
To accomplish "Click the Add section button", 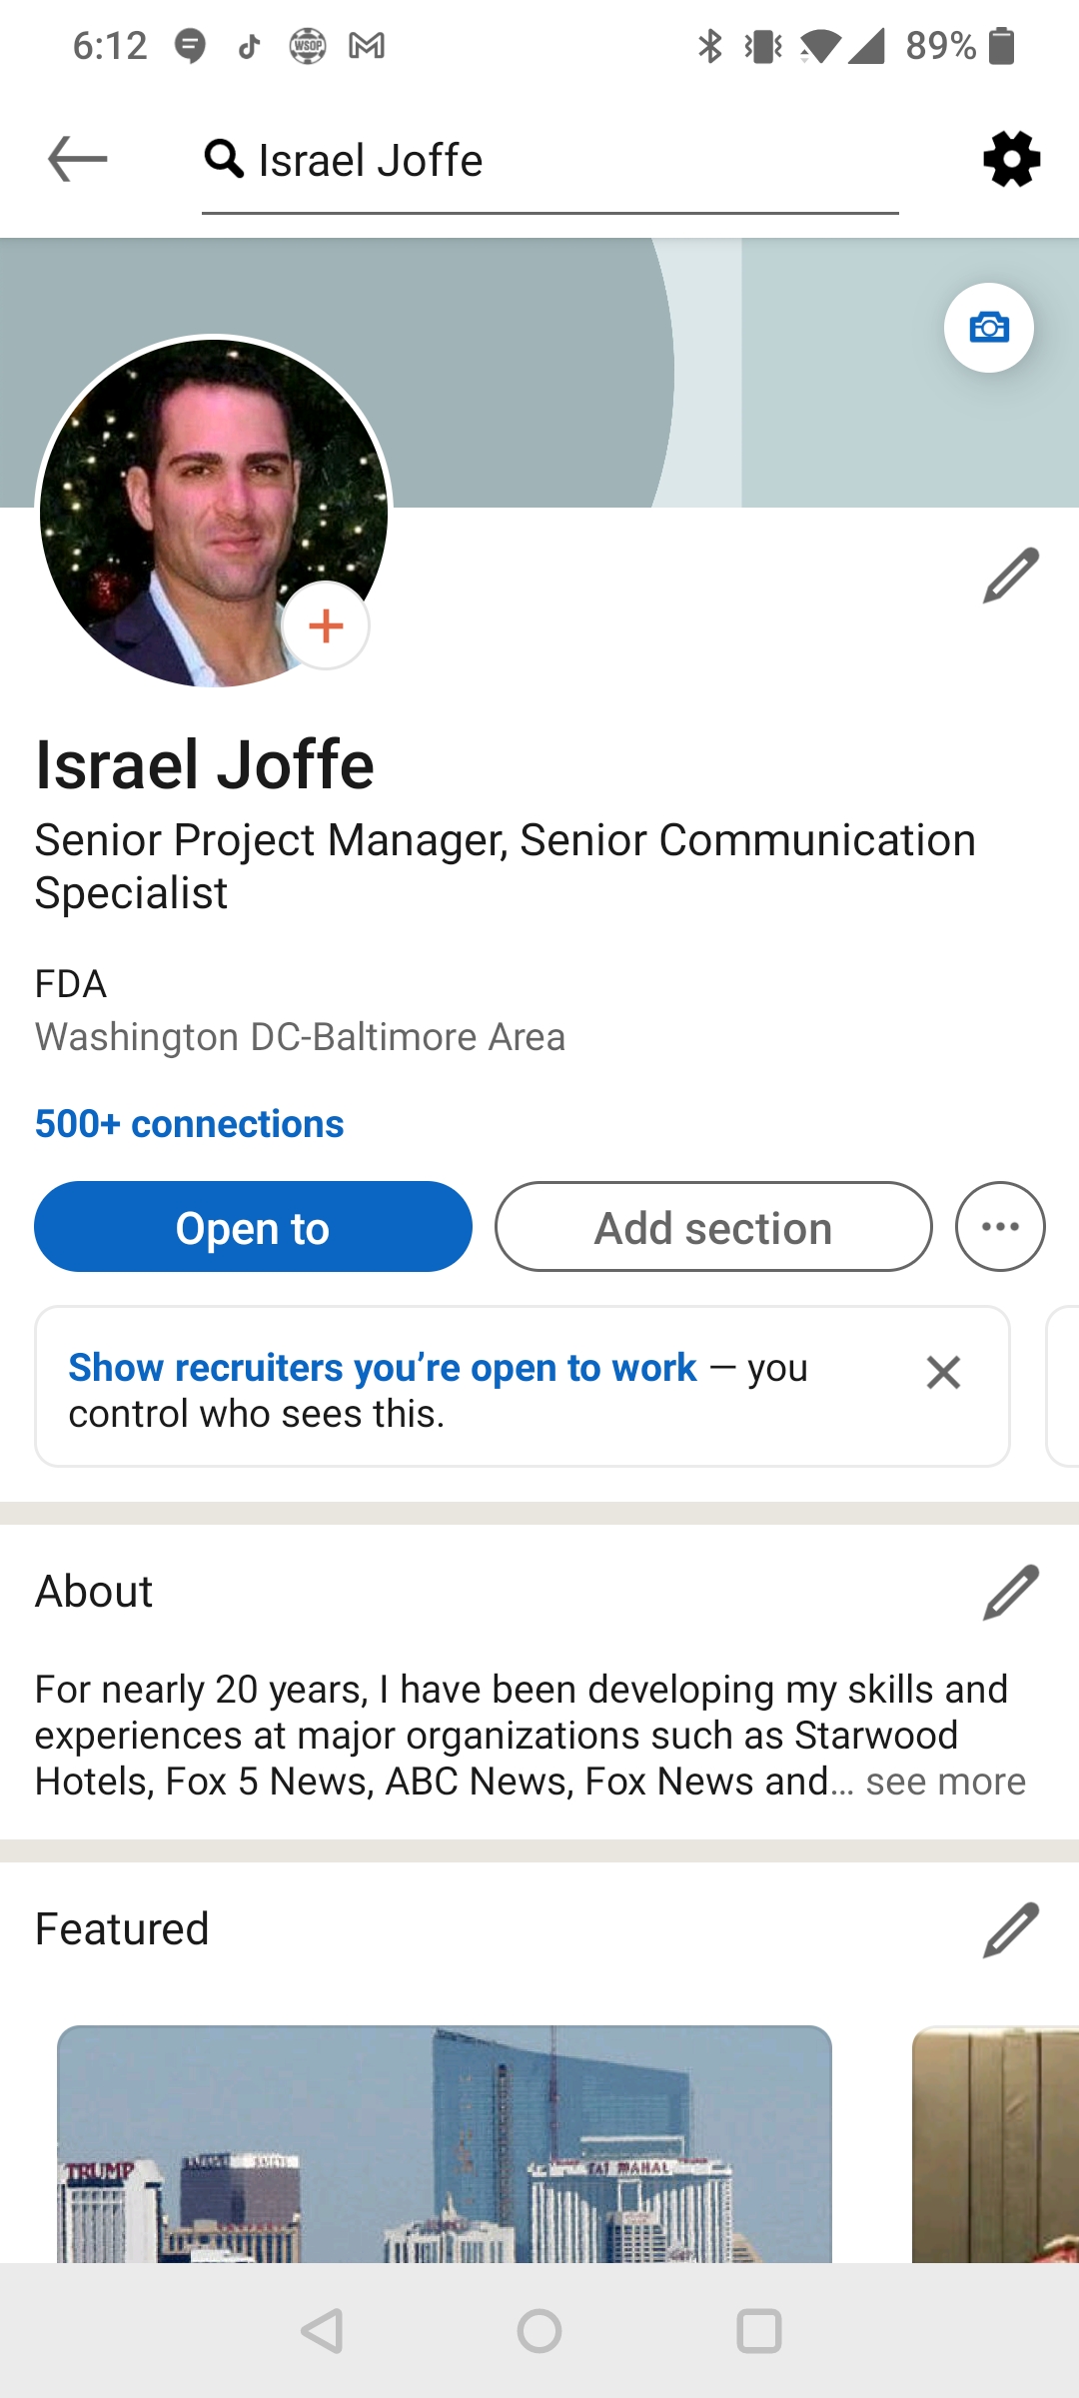I will click(x=713, y=1227).
